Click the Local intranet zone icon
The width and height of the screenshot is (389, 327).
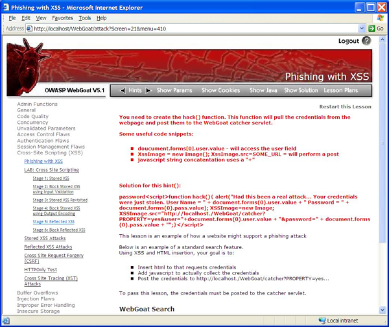coord(322,321)
